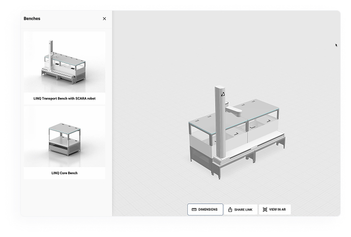This screenshot has width=351, height=237.
Task: Select the LINQ Core Bench thumbnail image
Action: click(x=64, y=137)
